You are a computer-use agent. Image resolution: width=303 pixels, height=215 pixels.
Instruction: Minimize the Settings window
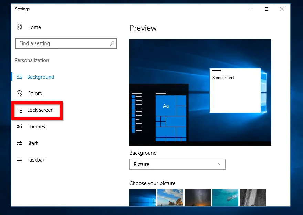coord(250,9)
